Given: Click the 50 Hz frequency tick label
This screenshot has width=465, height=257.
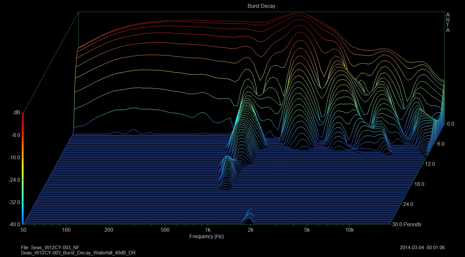Looking at the screenshot, I should [x=23, y=230].
